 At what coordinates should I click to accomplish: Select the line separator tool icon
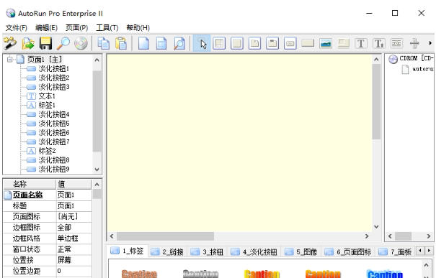click(414, 44)
